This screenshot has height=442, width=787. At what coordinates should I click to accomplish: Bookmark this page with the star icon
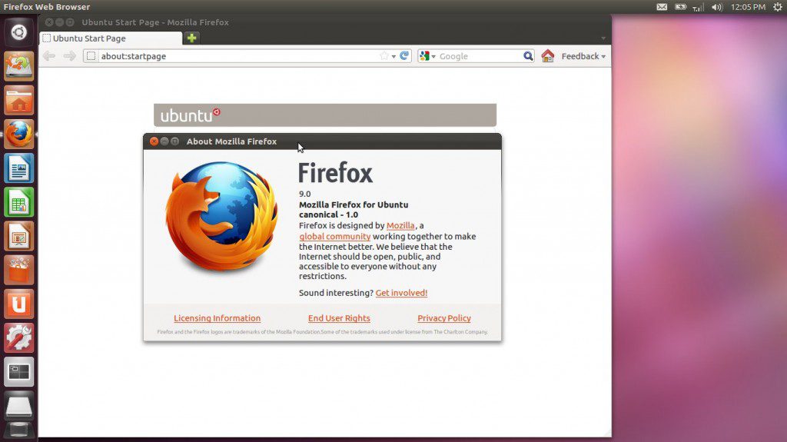pos(384,56)
